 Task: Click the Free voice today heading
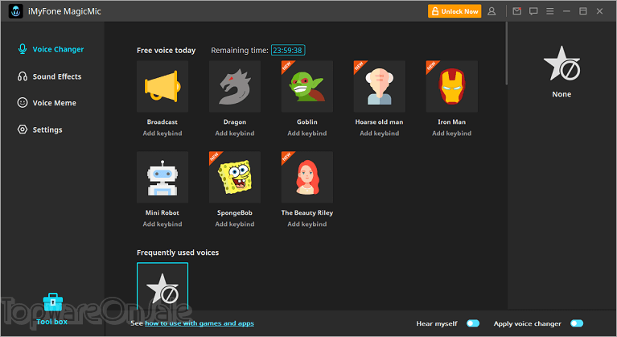166,51
